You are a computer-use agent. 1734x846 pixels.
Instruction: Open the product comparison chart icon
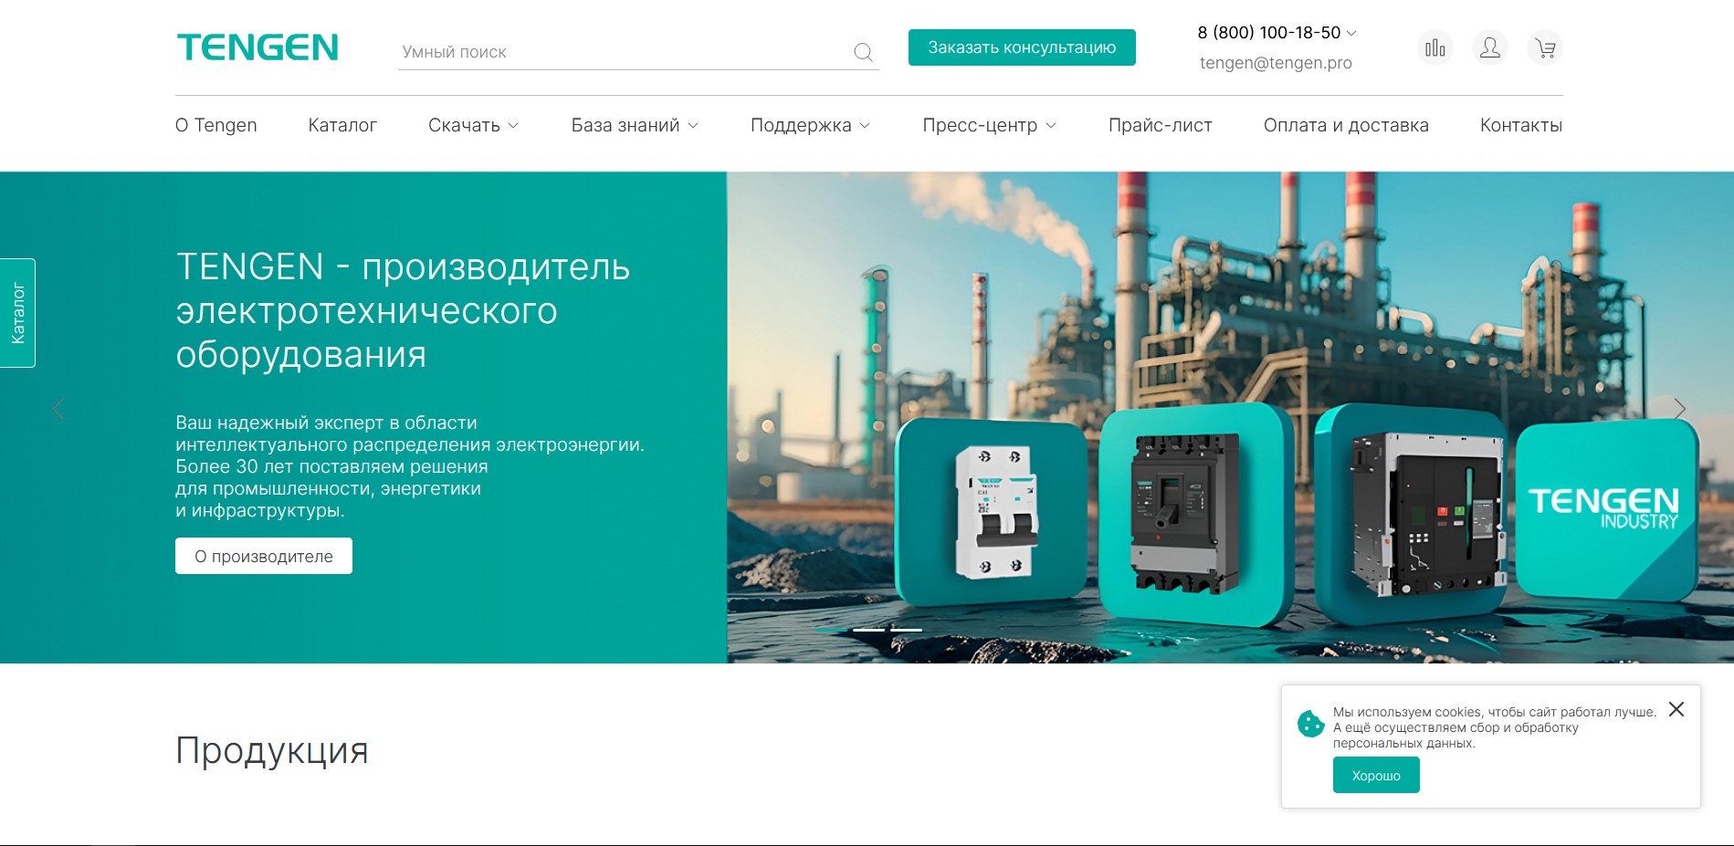1434,47
